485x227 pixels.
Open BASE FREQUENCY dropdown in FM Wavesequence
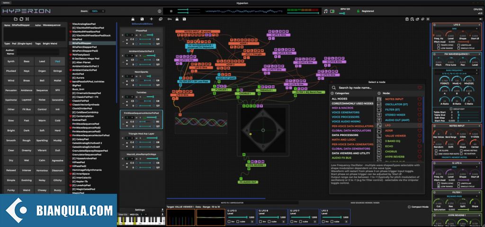457,71
